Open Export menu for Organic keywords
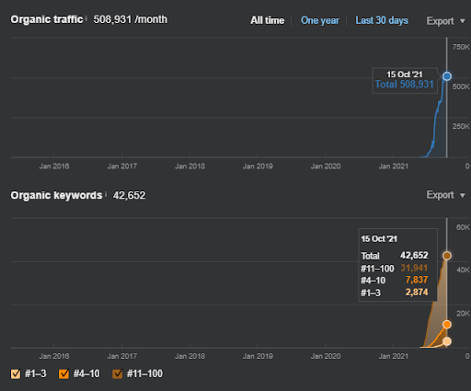 click(x=446, y=195)
